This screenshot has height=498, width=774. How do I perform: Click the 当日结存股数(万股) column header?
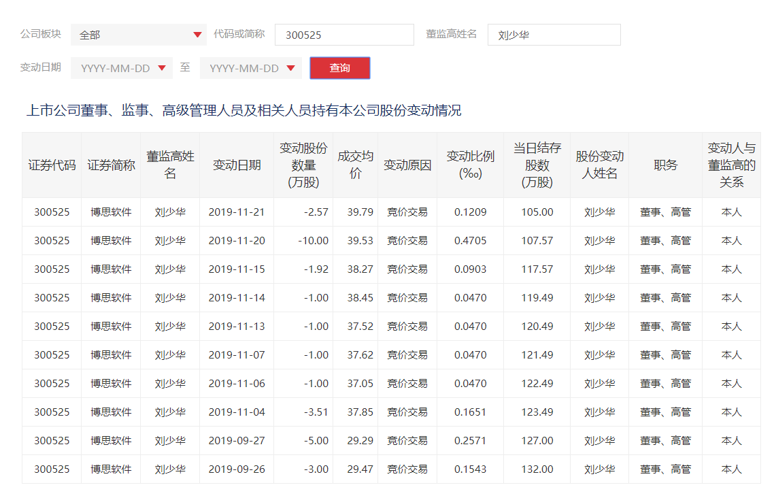point(537,165)
